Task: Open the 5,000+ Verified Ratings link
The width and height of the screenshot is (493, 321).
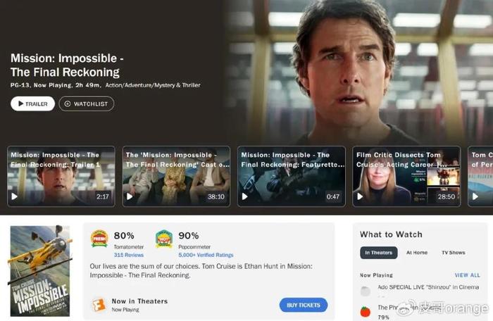Action: click(x=206, y=255)
